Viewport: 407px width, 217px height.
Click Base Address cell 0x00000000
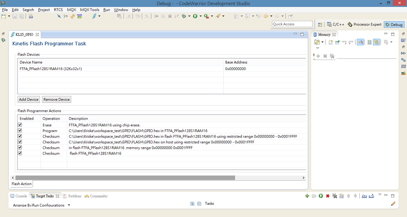tap(235, 69)
